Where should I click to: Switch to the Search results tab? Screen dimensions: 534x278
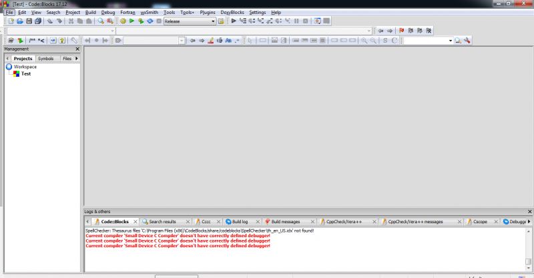point(162,222)
